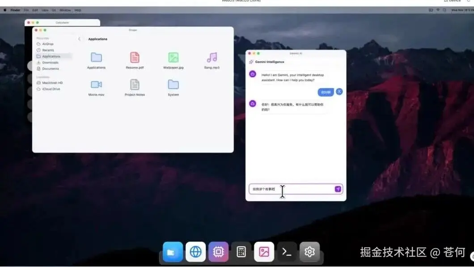The image size is (474, 267).
Task: Open Finder from the dock
Action: click(x=173, y=252)
